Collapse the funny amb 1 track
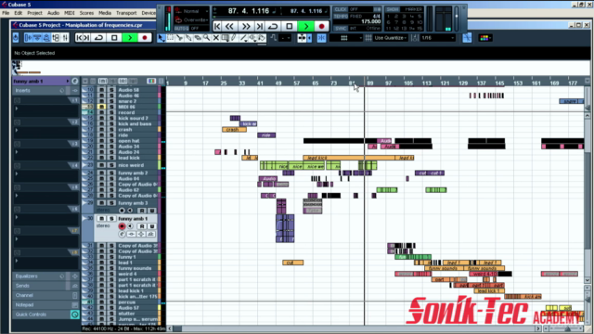 [84, 218]
